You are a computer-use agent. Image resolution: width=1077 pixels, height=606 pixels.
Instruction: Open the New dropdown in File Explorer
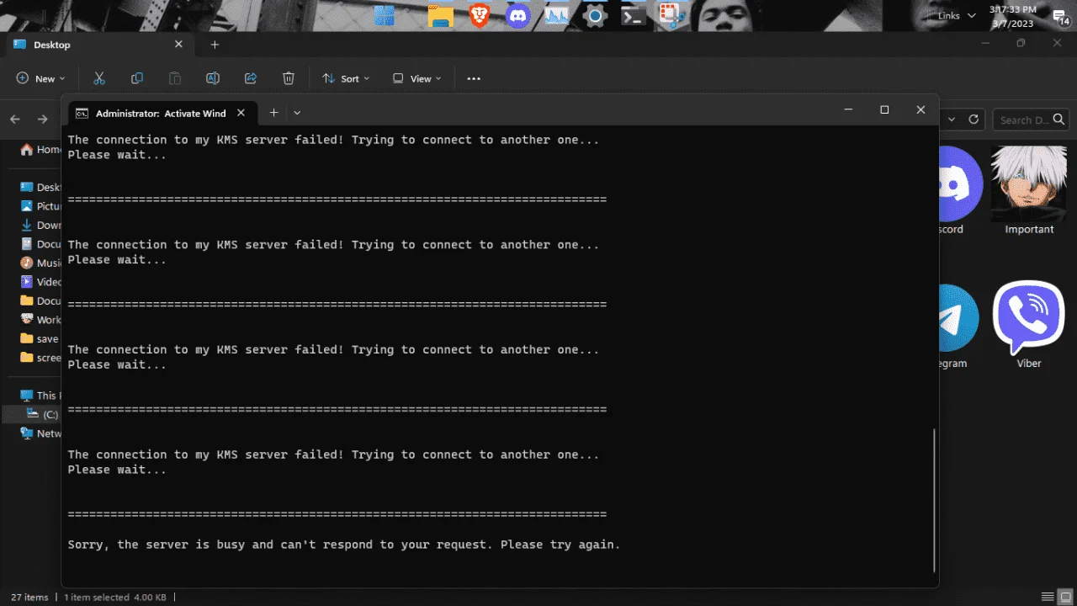point(40,78)
